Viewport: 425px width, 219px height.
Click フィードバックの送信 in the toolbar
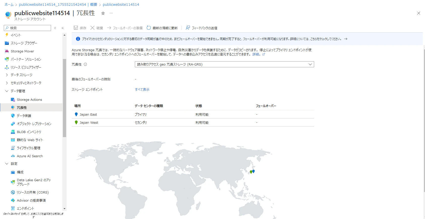coord(202,28)
